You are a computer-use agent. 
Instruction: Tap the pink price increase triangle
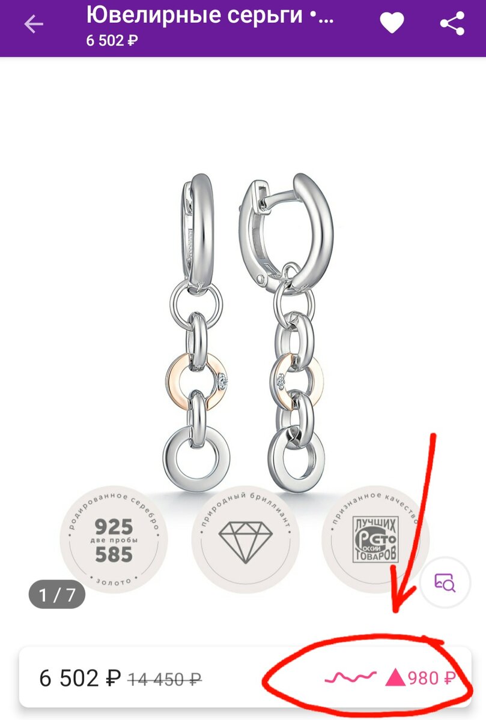point(395,678)
